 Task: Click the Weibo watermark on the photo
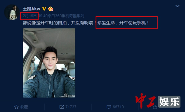(70, 95)
